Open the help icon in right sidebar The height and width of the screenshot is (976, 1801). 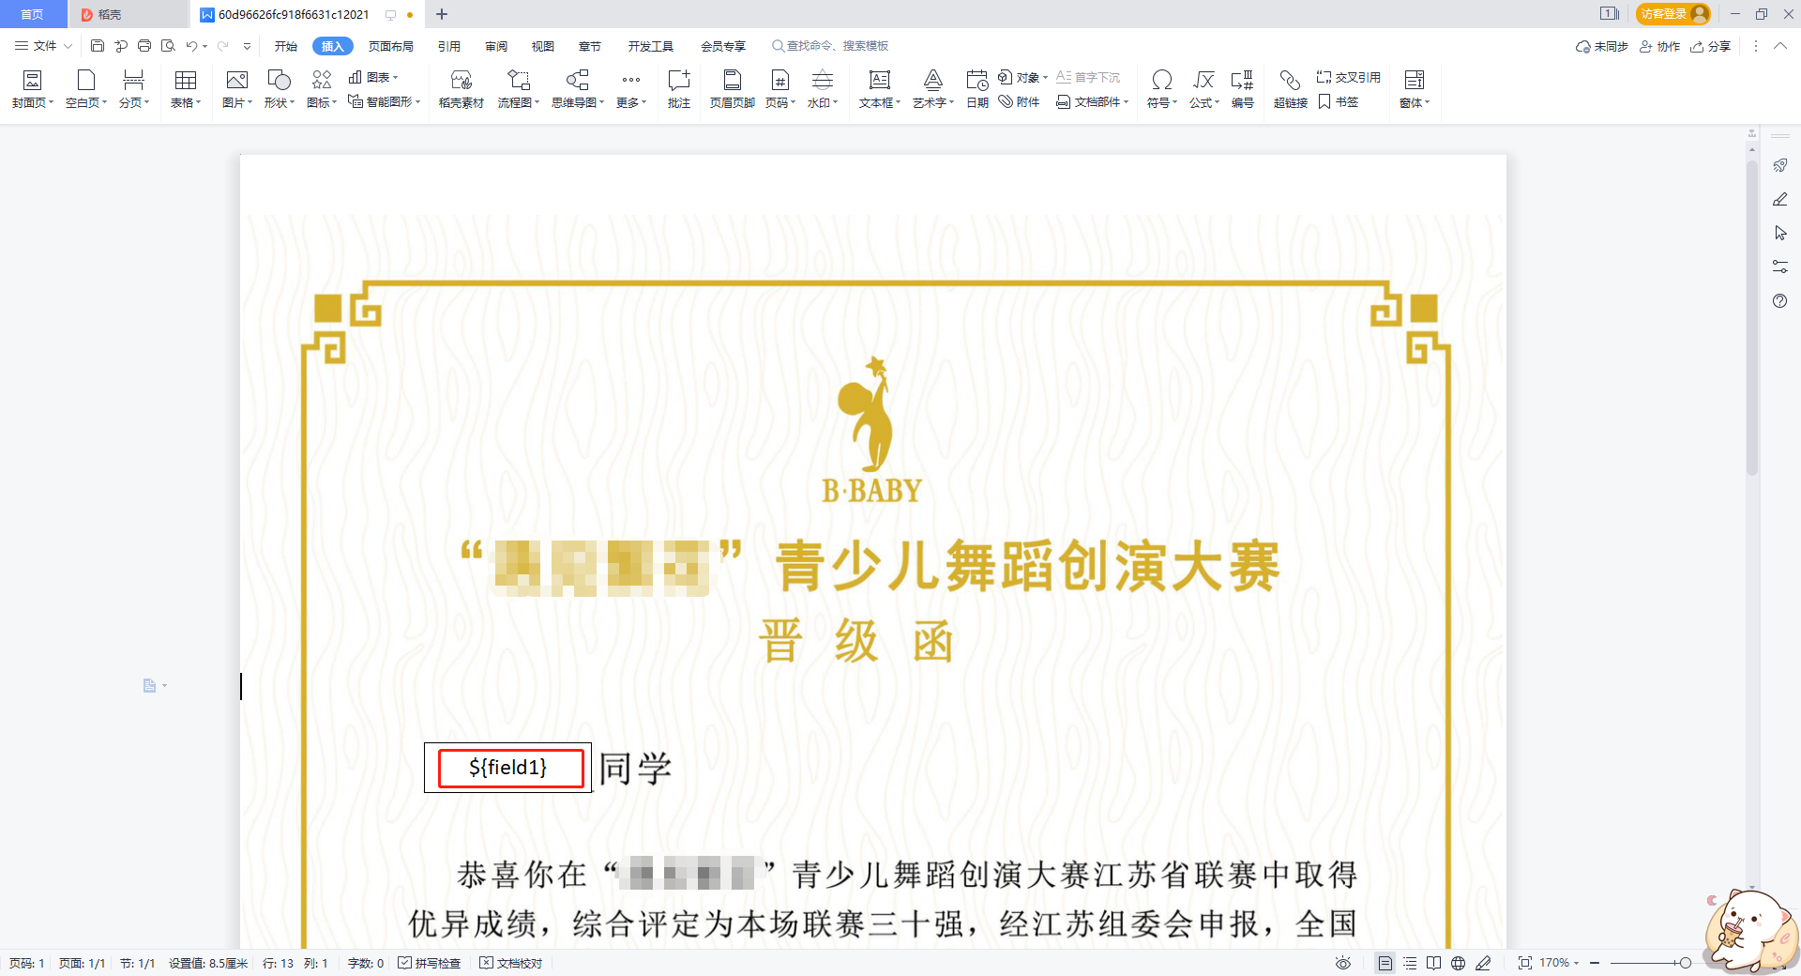pos(1780,301)
